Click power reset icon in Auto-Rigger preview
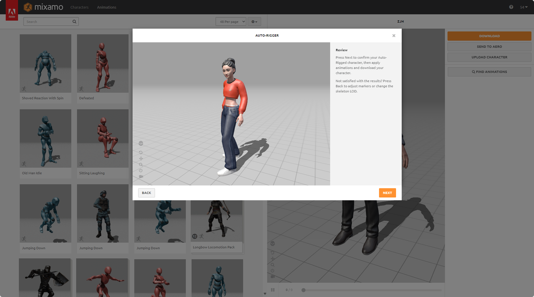The width and height of the screenshot is (534, 297). click(x=141, y=171)
